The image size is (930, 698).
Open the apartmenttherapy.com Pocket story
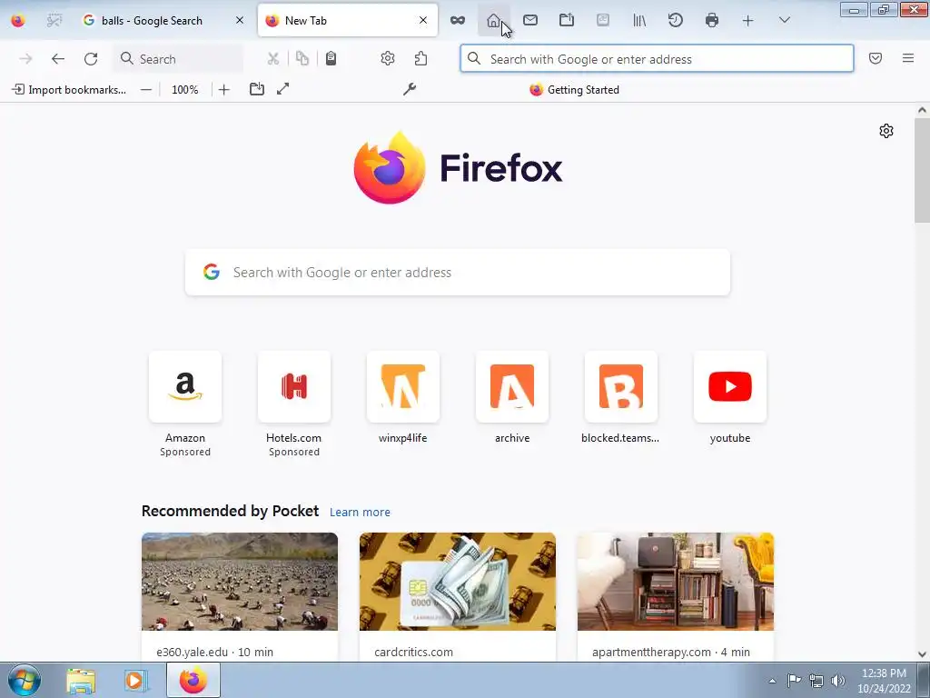676,596
